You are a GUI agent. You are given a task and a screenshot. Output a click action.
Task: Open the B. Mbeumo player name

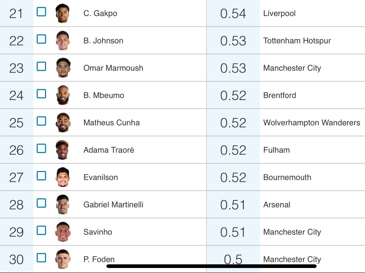point(104,95)
